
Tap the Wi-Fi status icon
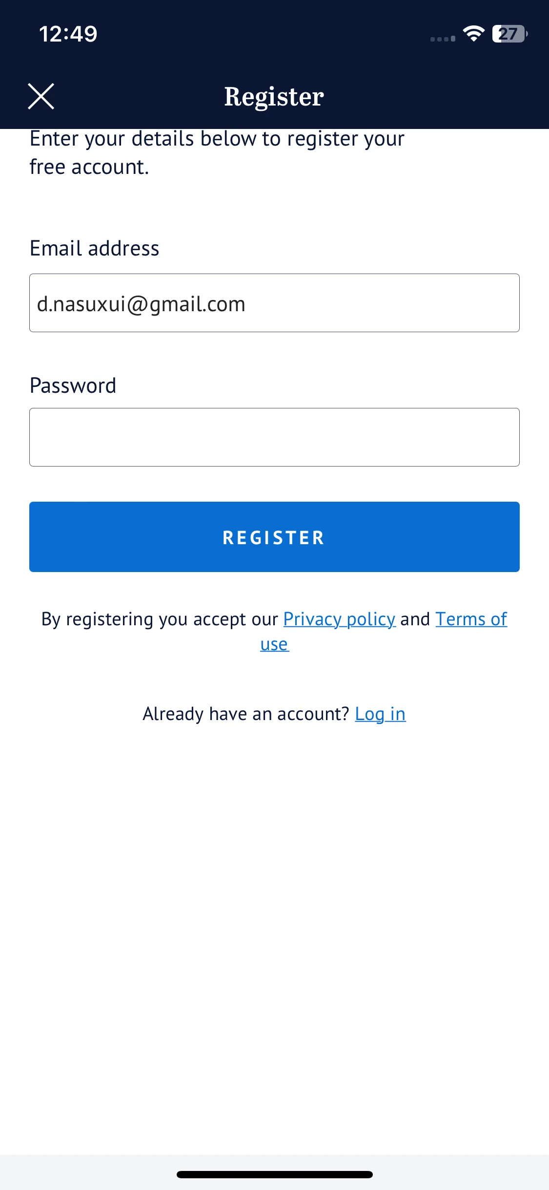coord(473,34)
